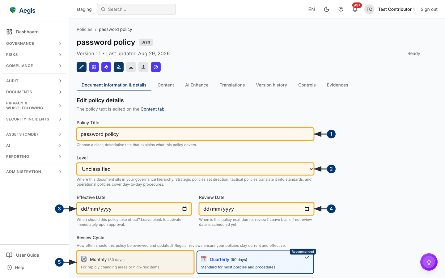Image resolution: width=445 pixels, height=278 pixels.
Task: Click the paper-plane submit icon in toolbar
Action: (119, 67)
